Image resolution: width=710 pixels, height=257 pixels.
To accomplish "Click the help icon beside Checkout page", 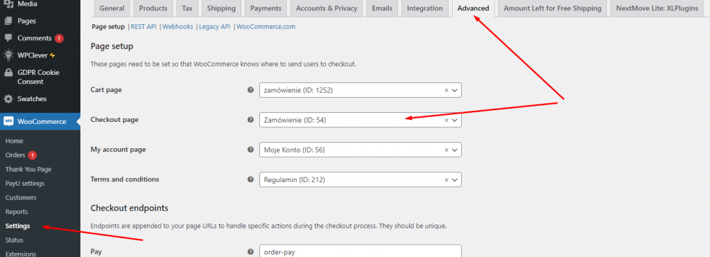I will (250, 120).
